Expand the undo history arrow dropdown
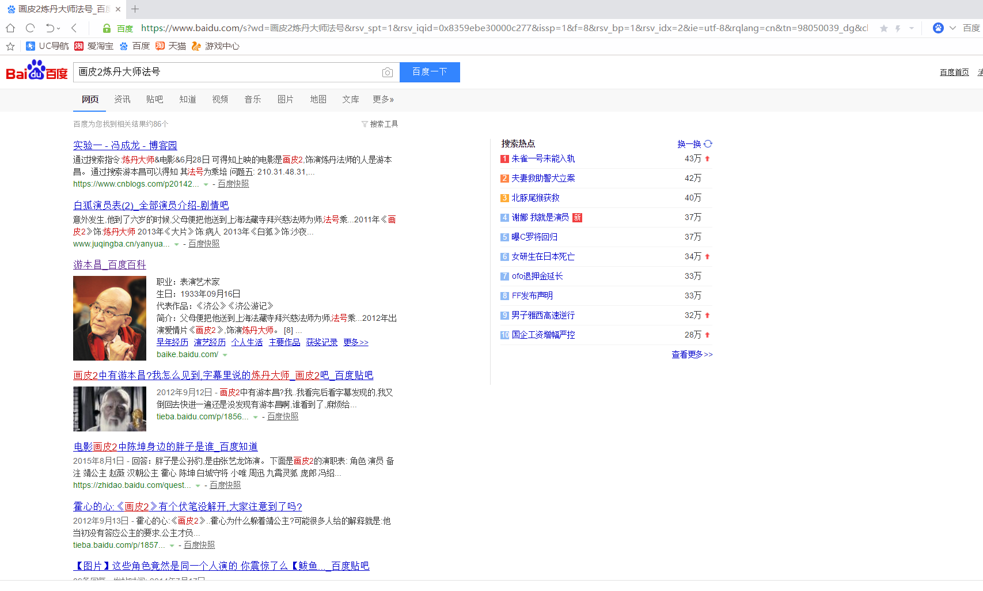Viewport: 983px width, 591px height. [x=59, y=28]
